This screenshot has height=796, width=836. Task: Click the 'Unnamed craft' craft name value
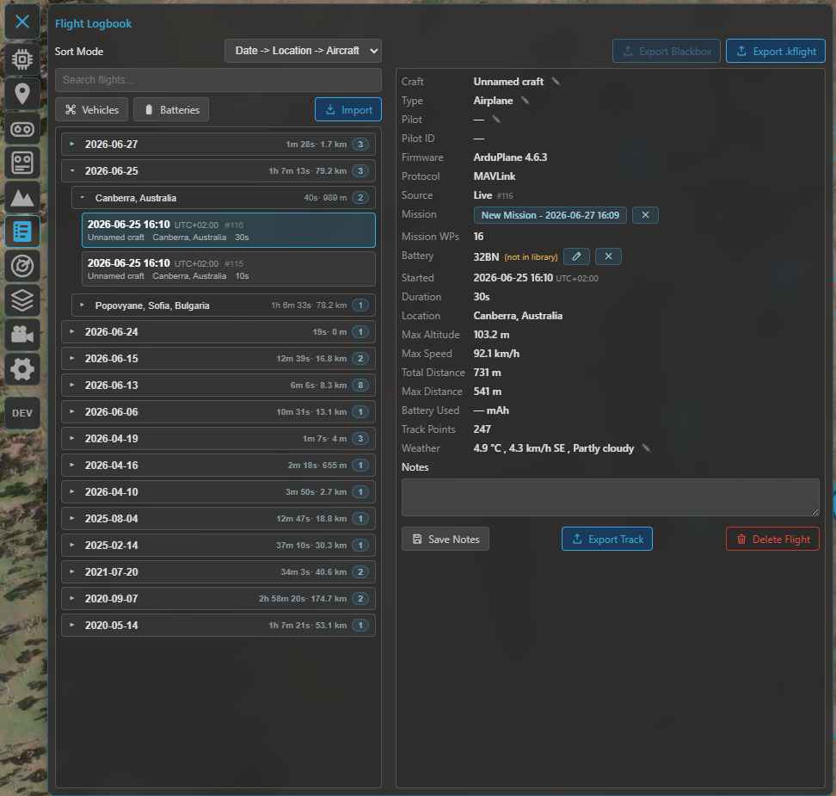[508, 82]
